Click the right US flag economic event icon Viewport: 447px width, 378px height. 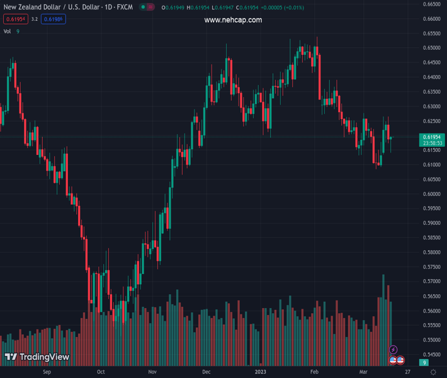pyautogui.click(x=400, y=360)
